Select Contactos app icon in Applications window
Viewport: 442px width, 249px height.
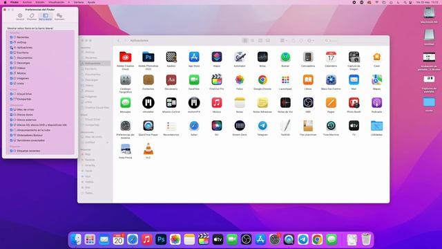[148, 80]
